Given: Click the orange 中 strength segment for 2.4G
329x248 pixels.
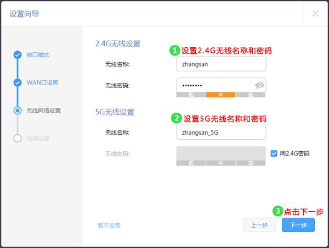Looking at the screenshot, I should click(x=221, y=95).
